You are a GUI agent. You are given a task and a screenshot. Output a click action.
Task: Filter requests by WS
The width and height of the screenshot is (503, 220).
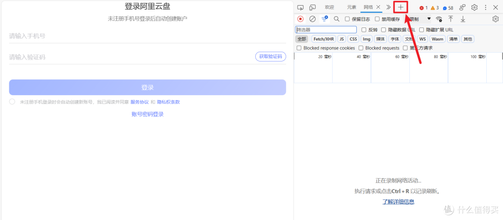coord(423,39)
